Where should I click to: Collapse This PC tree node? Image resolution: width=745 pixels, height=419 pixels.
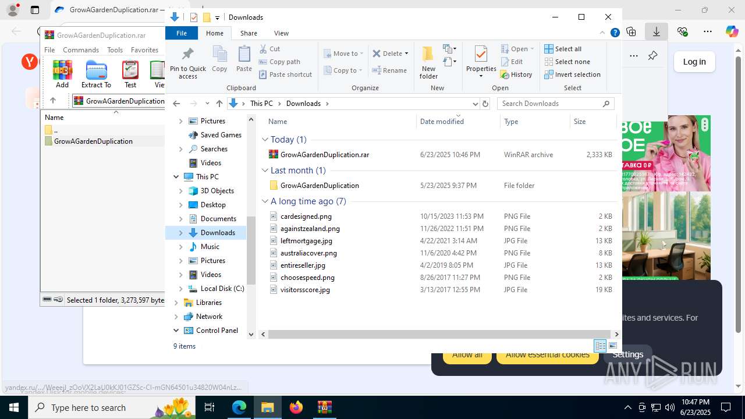(x=176, y=177)
